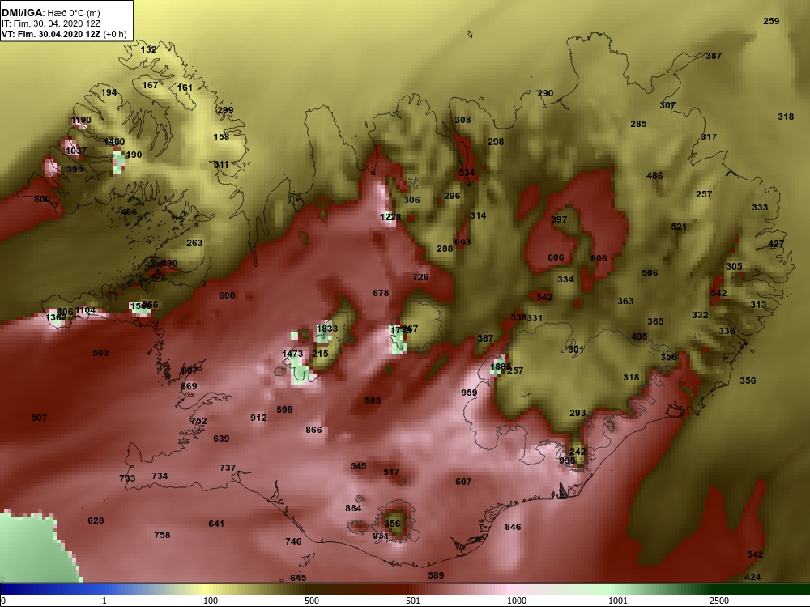Click the map value 427
Image resolution: width=810 pixels, height=607 pixels.
776,244
